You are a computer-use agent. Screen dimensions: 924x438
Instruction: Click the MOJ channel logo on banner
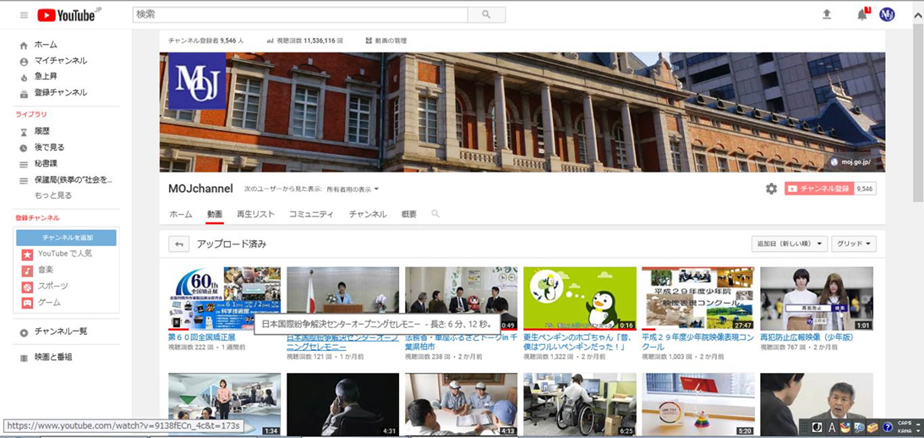197,81
